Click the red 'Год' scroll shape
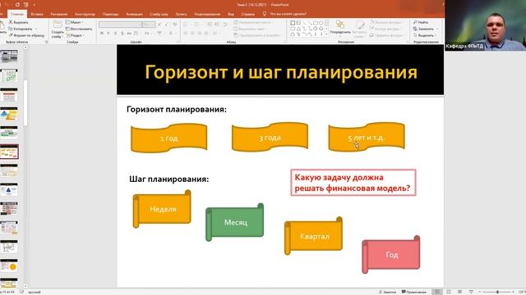The image size is (526, 295). point(391,255)
